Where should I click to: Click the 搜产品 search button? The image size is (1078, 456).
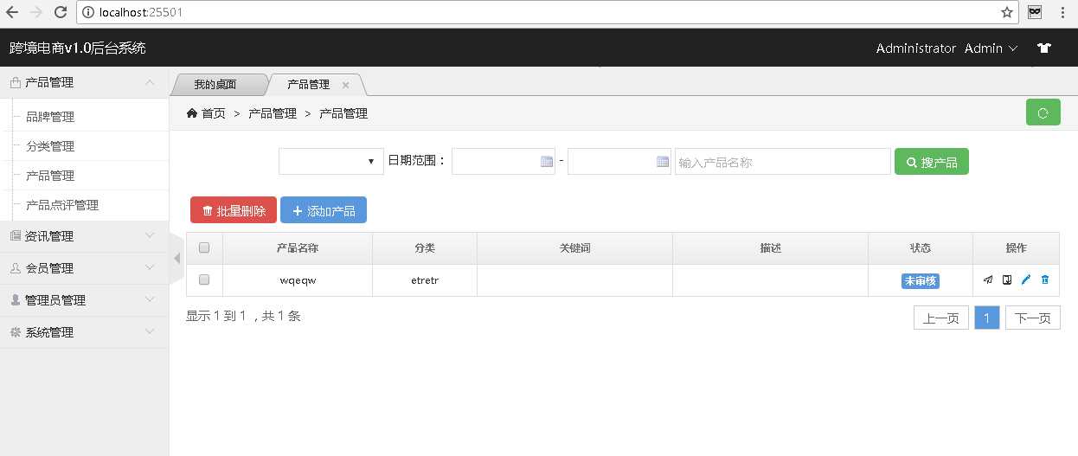pos(932,162)
